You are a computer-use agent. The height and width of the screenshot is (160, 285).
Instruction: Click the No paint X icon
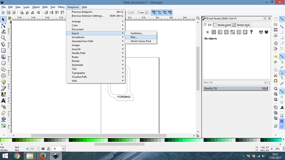(x=208, y=32)
